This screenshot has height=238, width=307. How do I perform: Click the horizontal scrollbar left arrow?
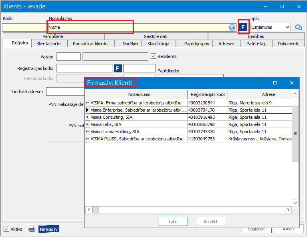point(89,210)
